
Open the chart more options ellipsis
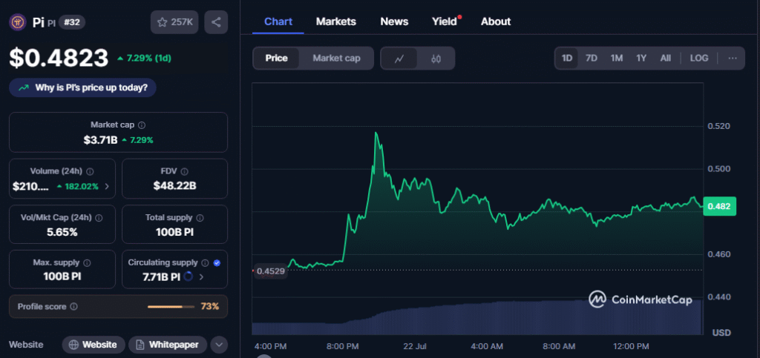point(733,58)
